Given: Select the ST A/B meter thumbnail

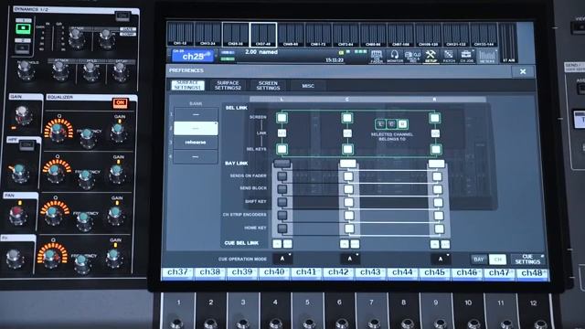Looking at the screenshot, I should [508, 43].
